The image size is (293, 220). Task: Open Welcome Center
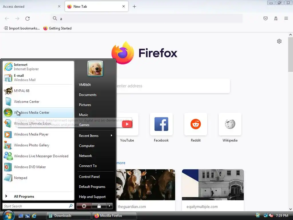(x=38, y=102)
